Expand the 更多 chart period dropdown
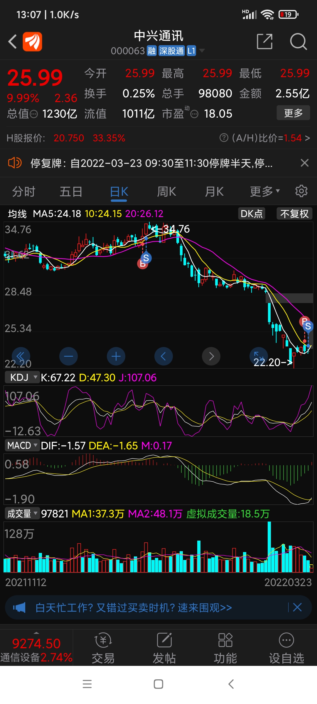This screenshot has width=317, height=704. [265, 192]
